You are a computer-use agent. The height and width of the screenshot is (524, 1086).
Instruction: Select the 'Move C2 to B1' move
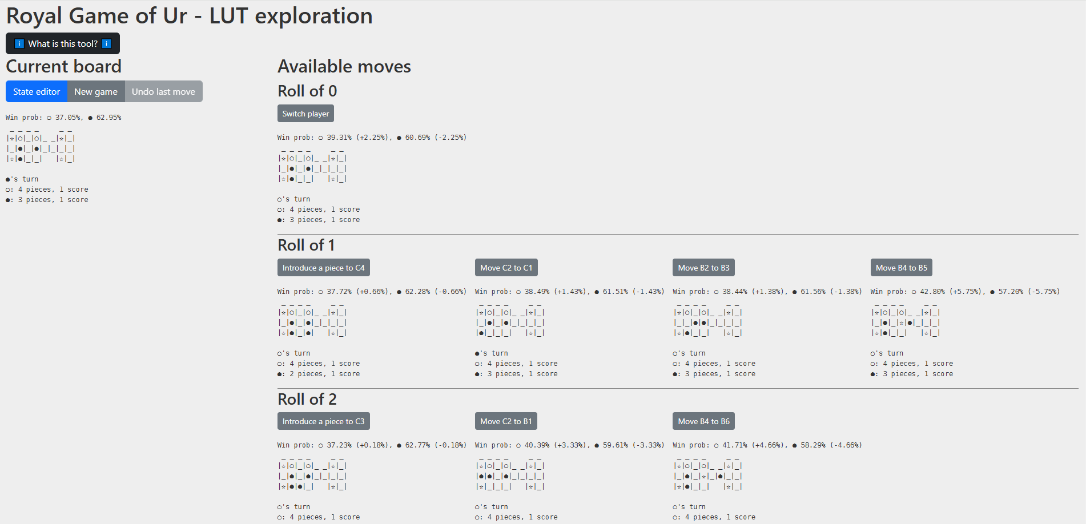[x=506, y=421]
